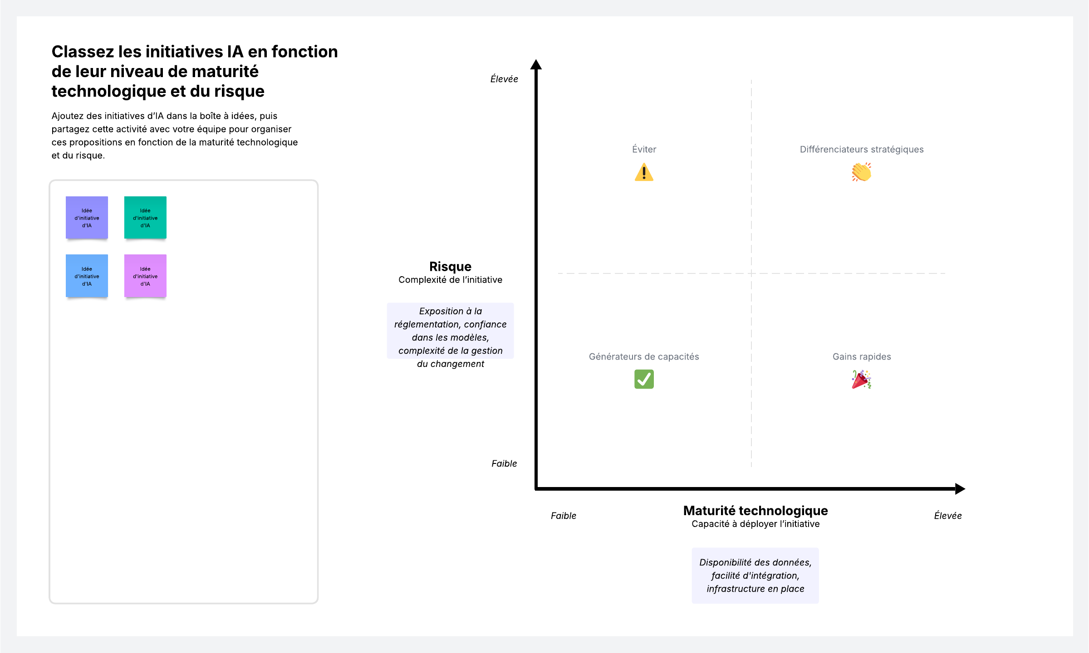Click the main heading Classez les initiatives IA

(195, 71)
